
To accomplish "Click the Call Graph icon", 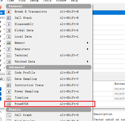I will point(9,115).
